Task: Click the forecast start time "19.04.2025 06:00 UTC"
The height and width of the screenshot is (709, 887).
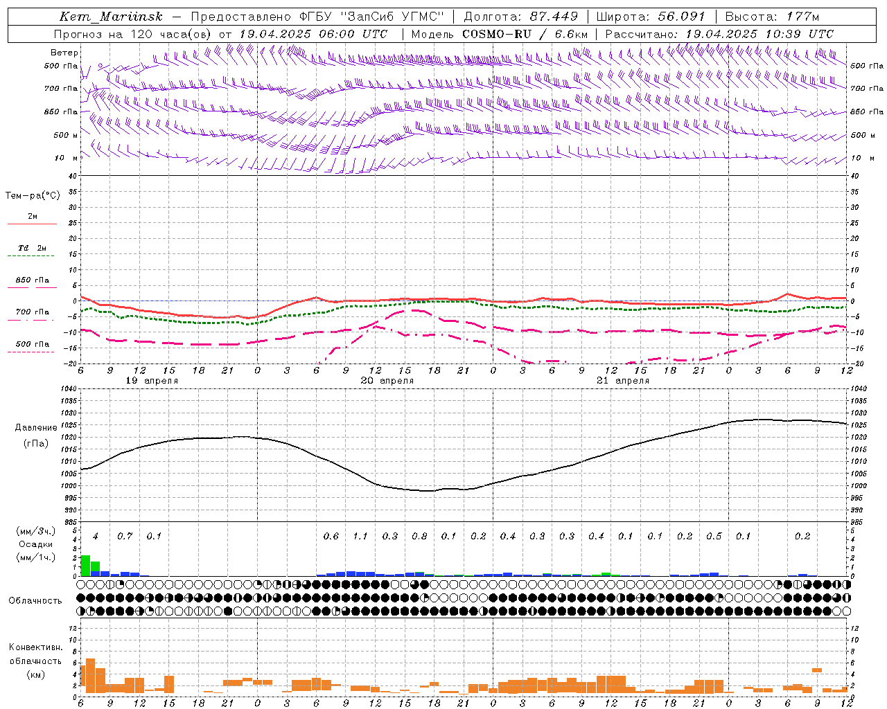Action: (313, 34)
